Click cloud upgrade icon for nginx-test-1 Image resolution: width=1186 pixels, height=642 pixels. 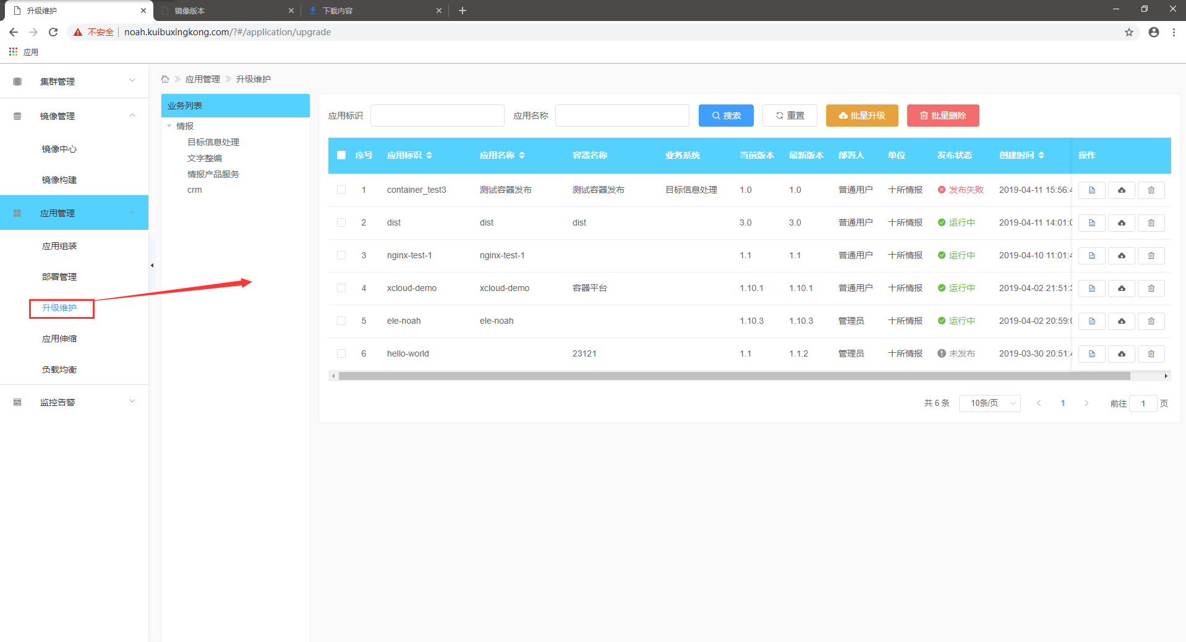1122,256
